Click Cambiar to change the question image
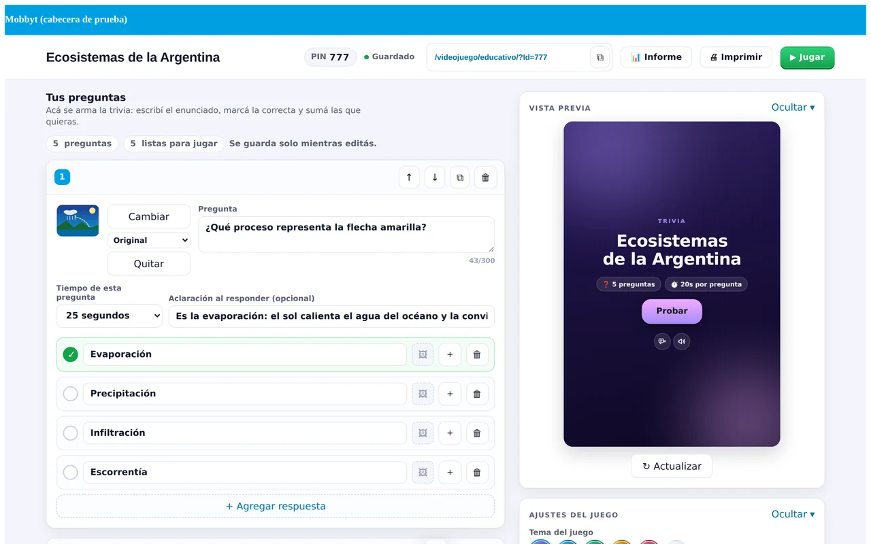The height and width of the screenshot is (544, 871). tap(148, 216)
